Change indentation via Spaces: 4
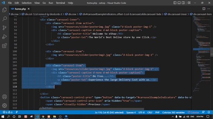This screenshot has height=119, width=213. [x=131, y=112]
